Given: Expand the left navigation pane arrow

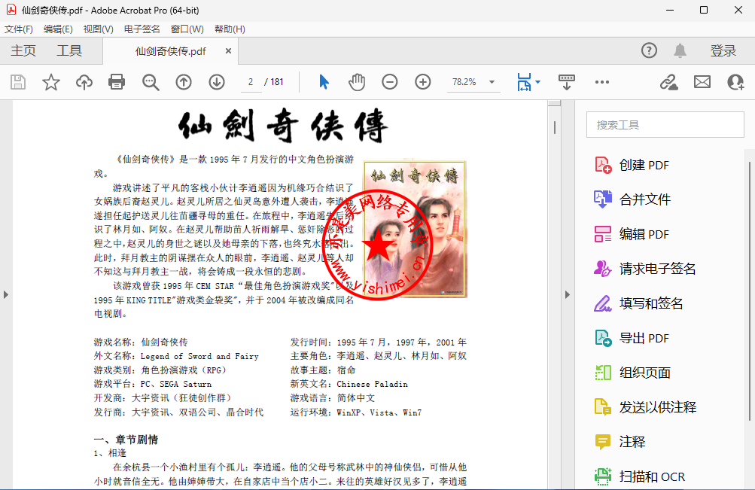Looking at the screenshot, I should coord(7,294).
